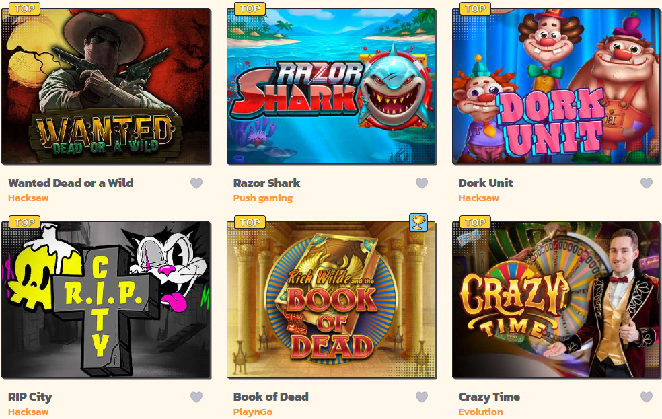Click the Book of Dead title text
Viewport: 662px width, 419px height.
(270, 397)
